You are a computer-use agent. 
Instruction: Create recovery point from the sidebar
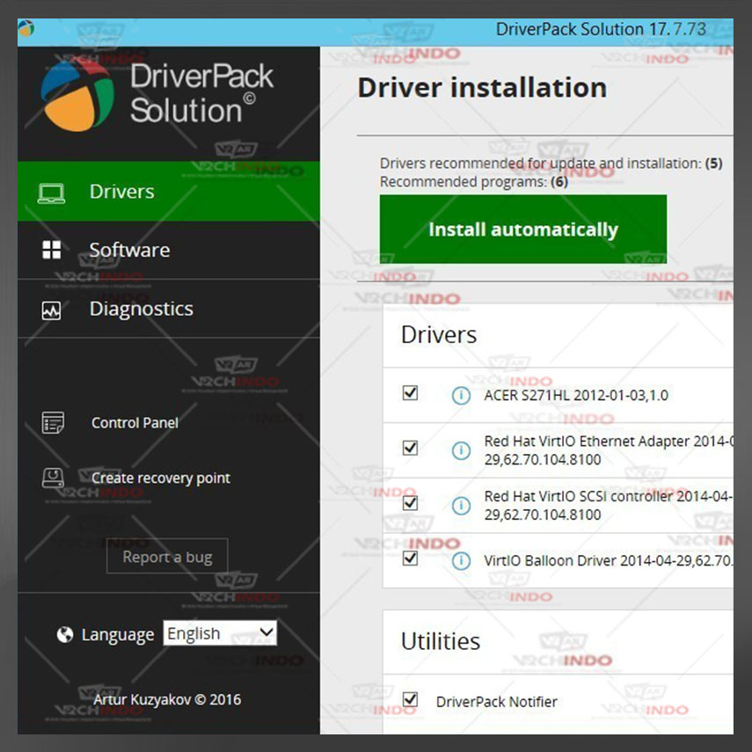(161, 478)
